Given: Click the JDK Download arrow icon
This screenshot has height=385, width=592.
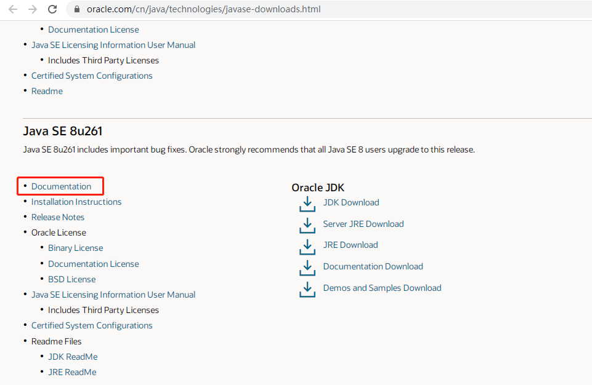Looking at the screenshot, I should pos(307,204).
